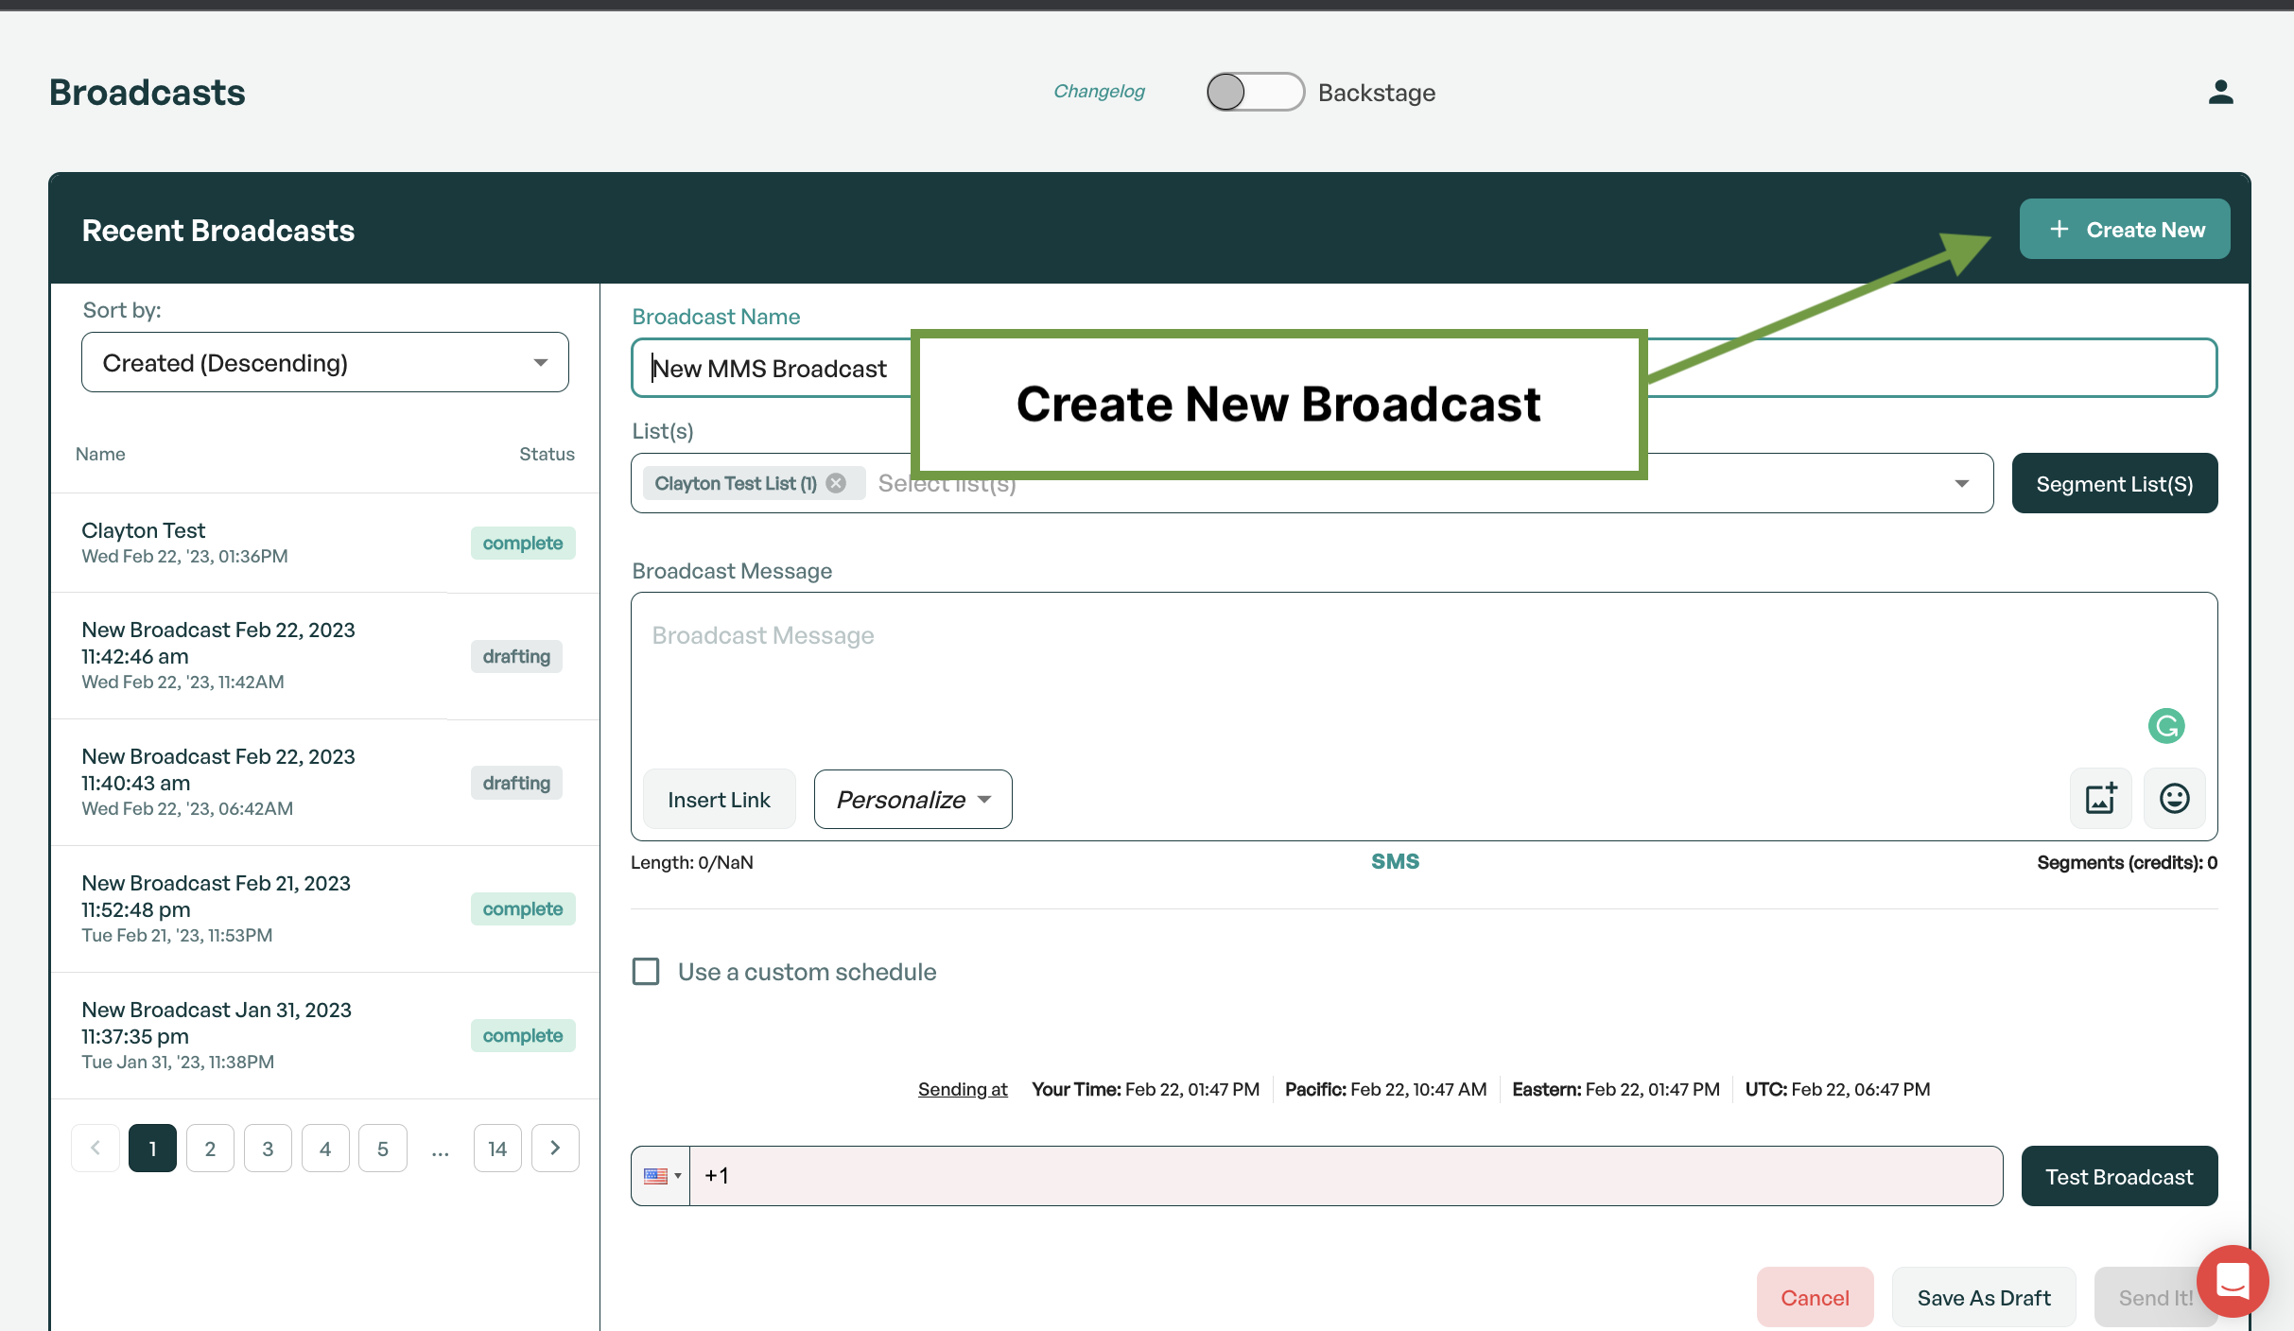Open the Sort by Created (Descending) dropdown

click(324, 363)
